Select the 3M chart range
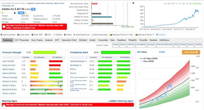 click(169, 3)
